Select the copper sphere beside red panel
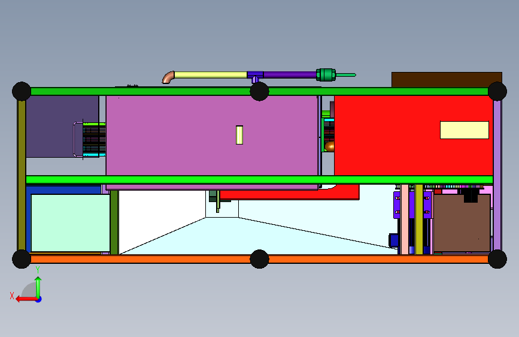This screenshot has height=337, width=519. (x=330, y=146)
